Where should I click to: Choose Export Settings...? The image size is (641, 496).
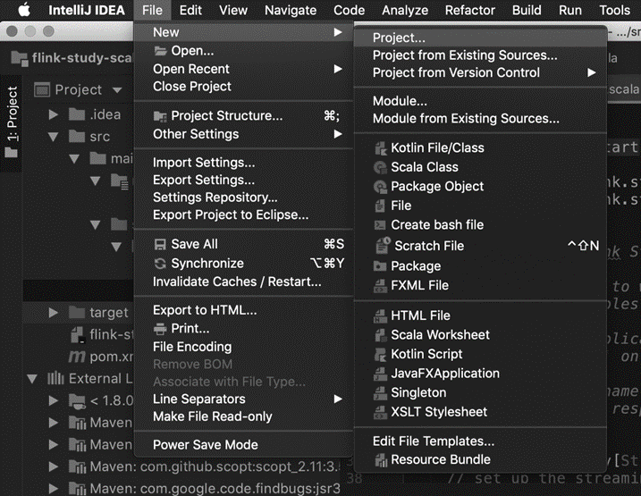[243, 180]
